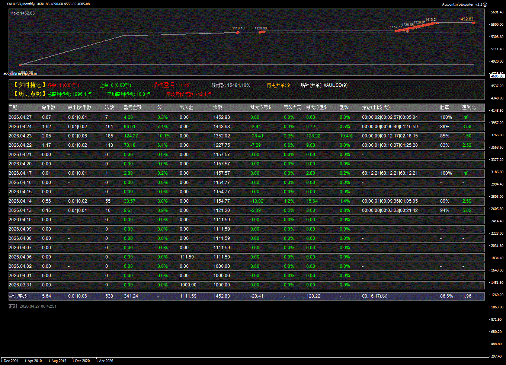Click the 盈亏金额 column header
Screen dimensions: 506x365
[132, 108]
